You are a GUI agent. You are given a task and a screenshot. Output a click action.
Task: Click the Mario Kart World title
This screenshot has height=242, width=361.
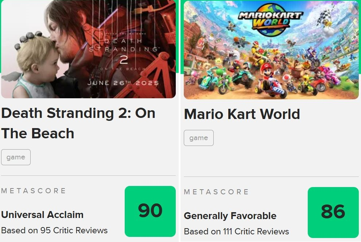(x=242, y=114)
